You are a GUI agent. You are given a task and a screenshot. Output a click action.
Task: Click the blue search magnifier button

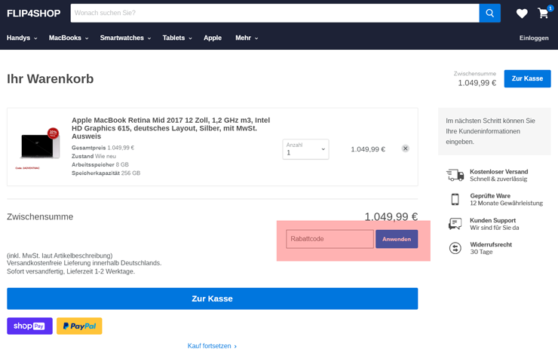(489, 13)
